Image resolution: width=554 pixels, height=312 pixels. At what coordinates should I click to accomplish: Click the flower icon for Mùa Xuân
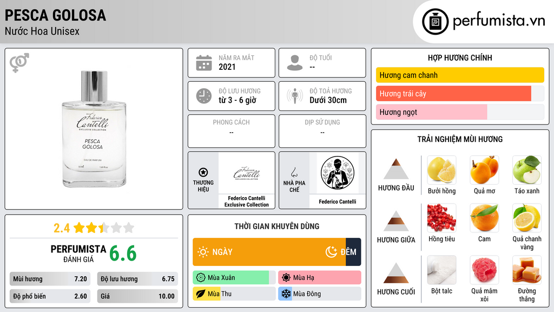[201, 278]
